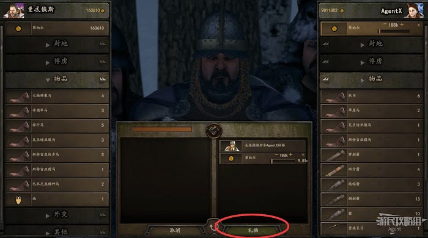Viewport: 428px width, 238px height.
Task: Click the AgentX character portrait
Action: click(x=415, y=10)
